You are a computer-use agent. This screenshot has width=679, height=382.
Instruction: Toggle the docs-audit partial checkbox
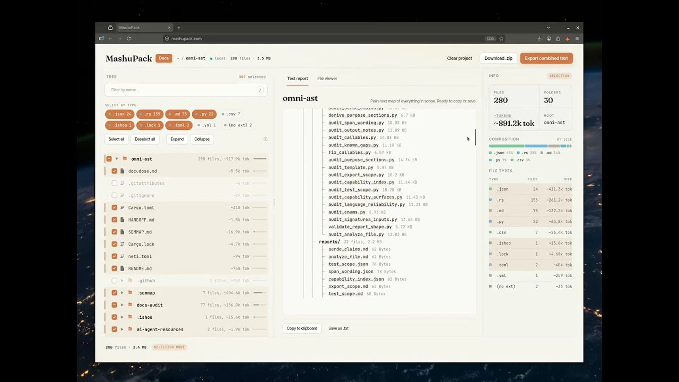coord(114,305)
